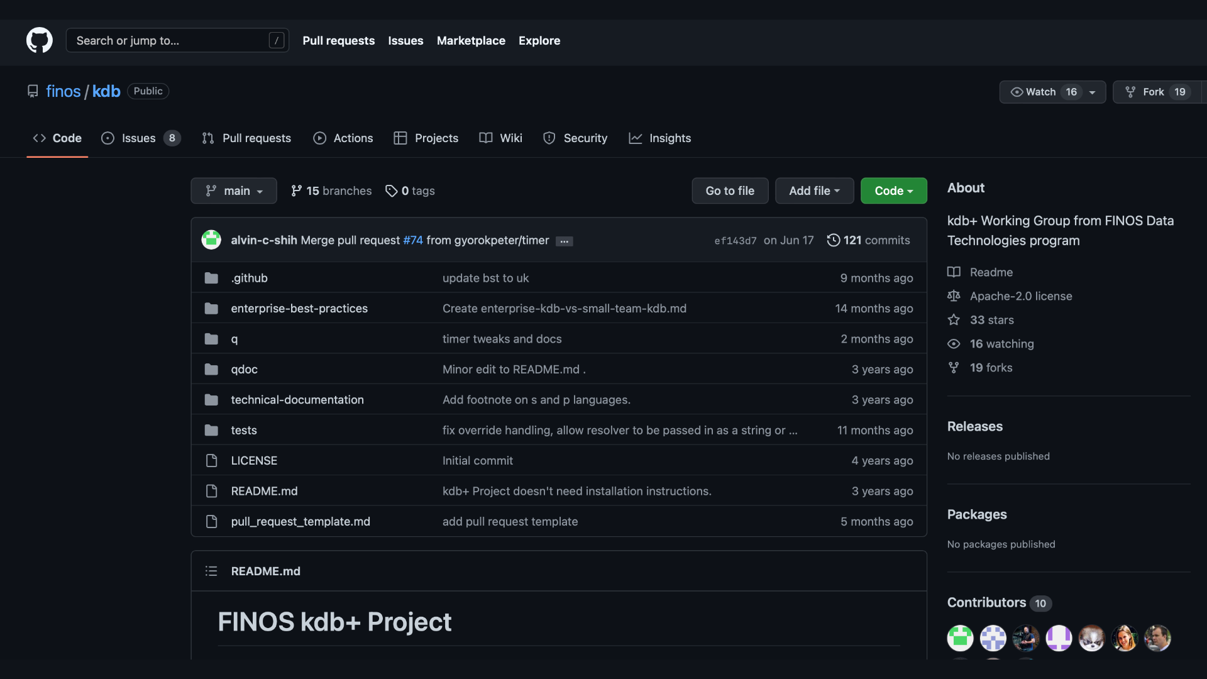Expand the commit message ellipsis
The height and width of the screenshot is (679, 1207).
click(x=564, y=241)
